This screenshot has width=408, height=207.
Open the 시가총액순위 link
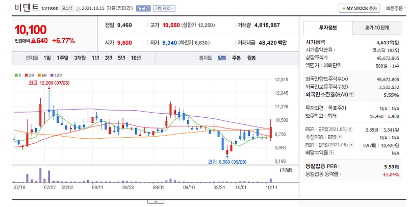click(321, 49)
